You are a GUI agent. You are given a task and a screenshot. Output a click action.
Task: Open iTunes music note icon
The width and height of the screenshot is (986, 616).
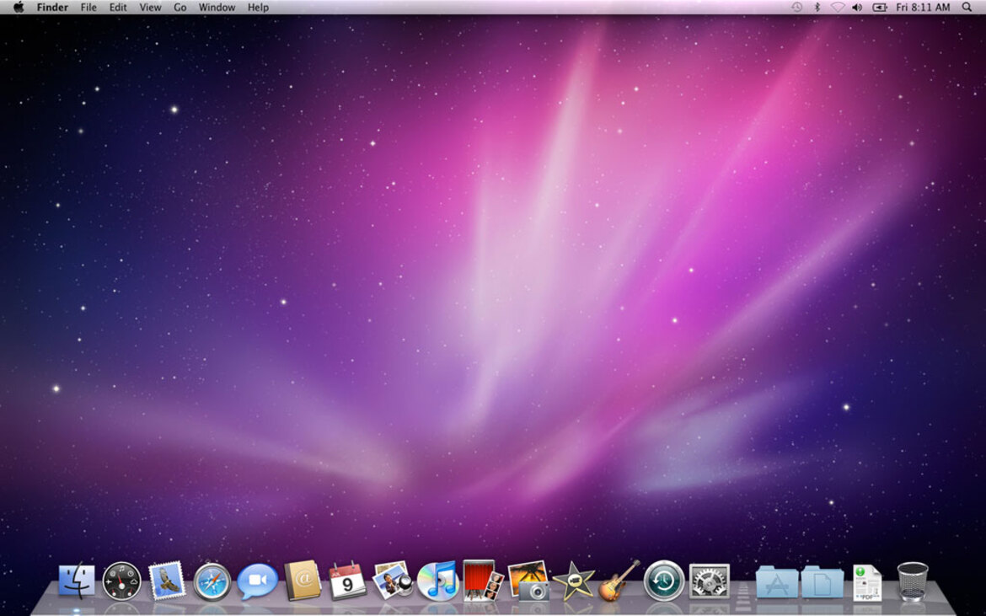coord(438,581)
